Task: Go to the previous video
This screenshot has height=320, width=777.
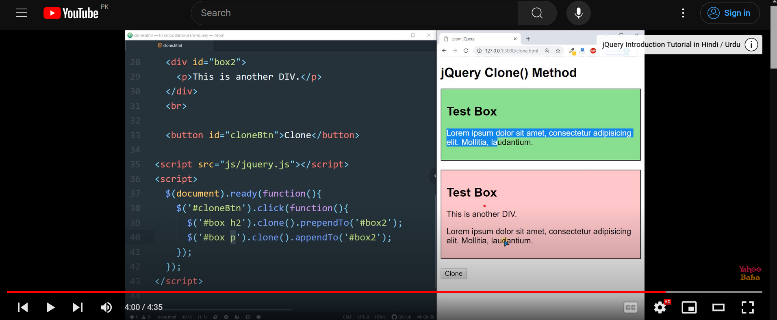Action: tap(23, 307)
